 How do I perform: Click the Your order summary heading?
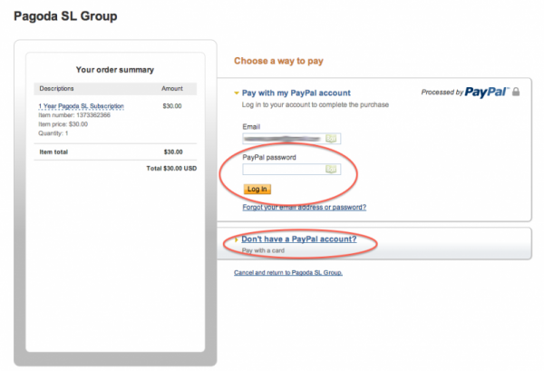[115, 70]
